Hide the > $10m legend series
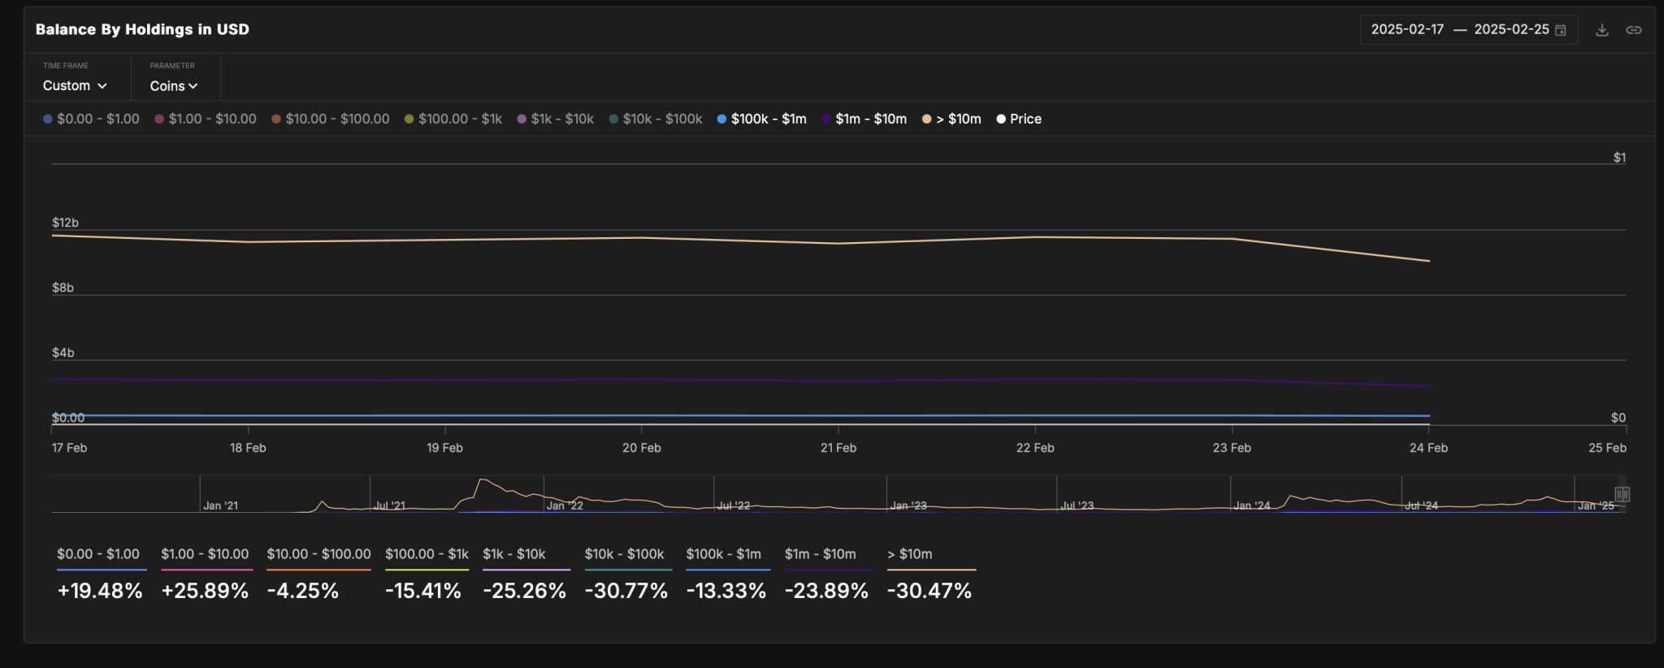This screenshot has width=1664, height=668. click(951, 119)
